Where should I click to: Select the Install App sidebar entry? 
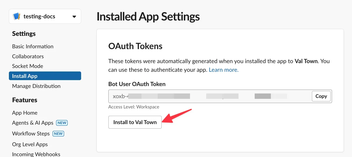click(25, 76)
